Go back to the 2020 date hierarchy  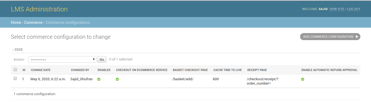[x=18, y=50]
